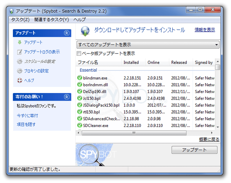
Task: Click the ヘルプ link in sidebar
Action: (x=29, y=80)
